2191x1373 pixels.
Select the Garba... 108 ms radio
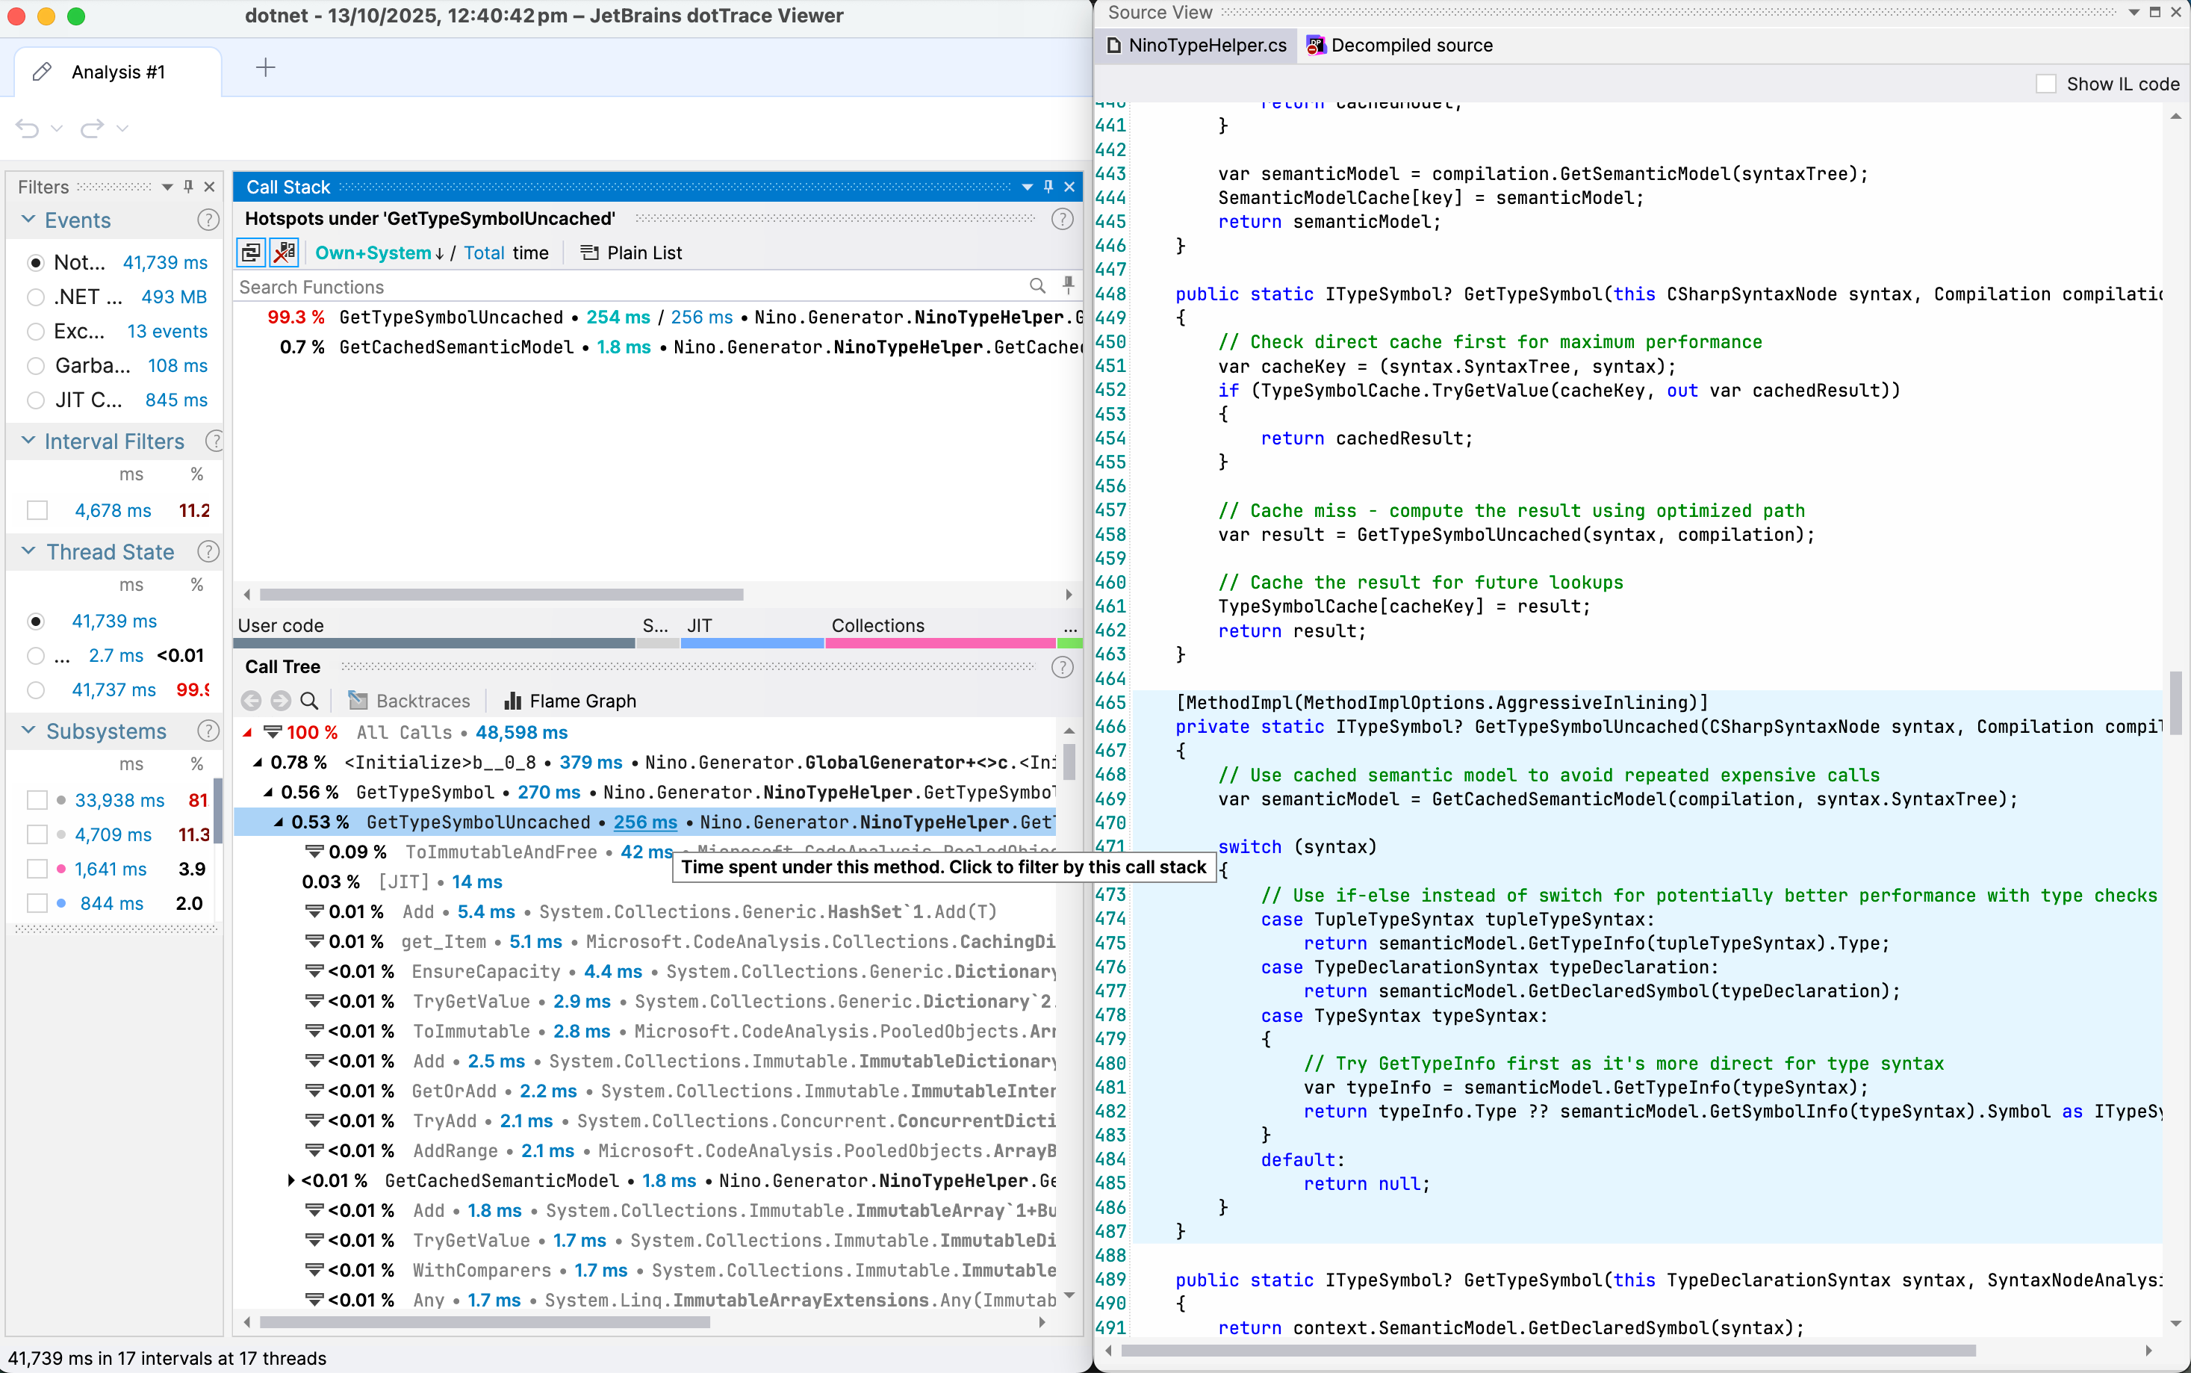pos(35,366)
